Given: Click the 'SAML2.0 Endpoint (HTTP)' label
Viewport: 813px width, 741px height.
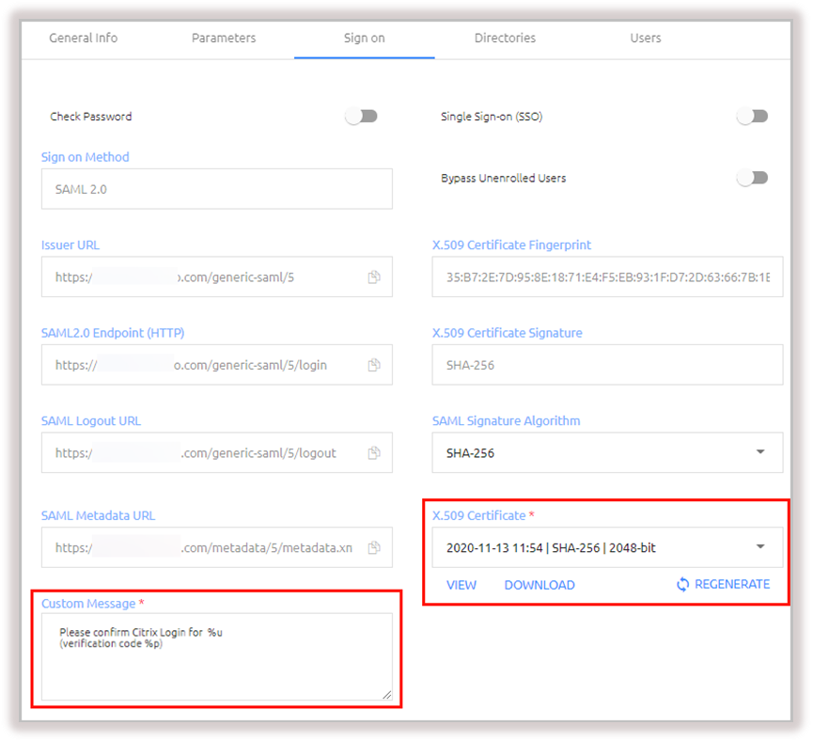Looking at the screenshot, I should click(113, 333).
